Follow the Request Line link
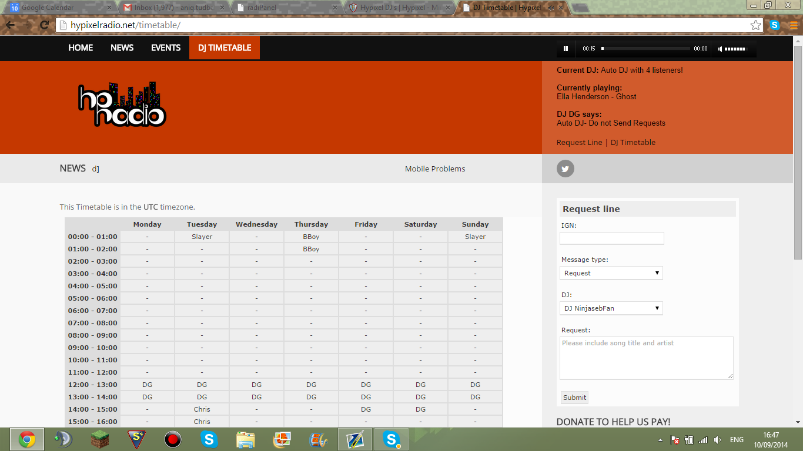Screen dimensions: 803x451 [580, 143]
